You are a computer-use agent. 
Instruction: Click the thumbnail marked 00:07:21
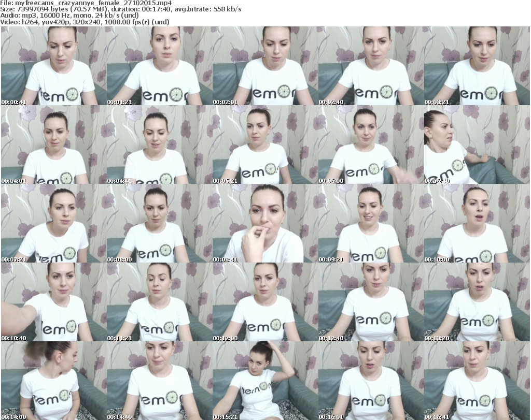53,223
